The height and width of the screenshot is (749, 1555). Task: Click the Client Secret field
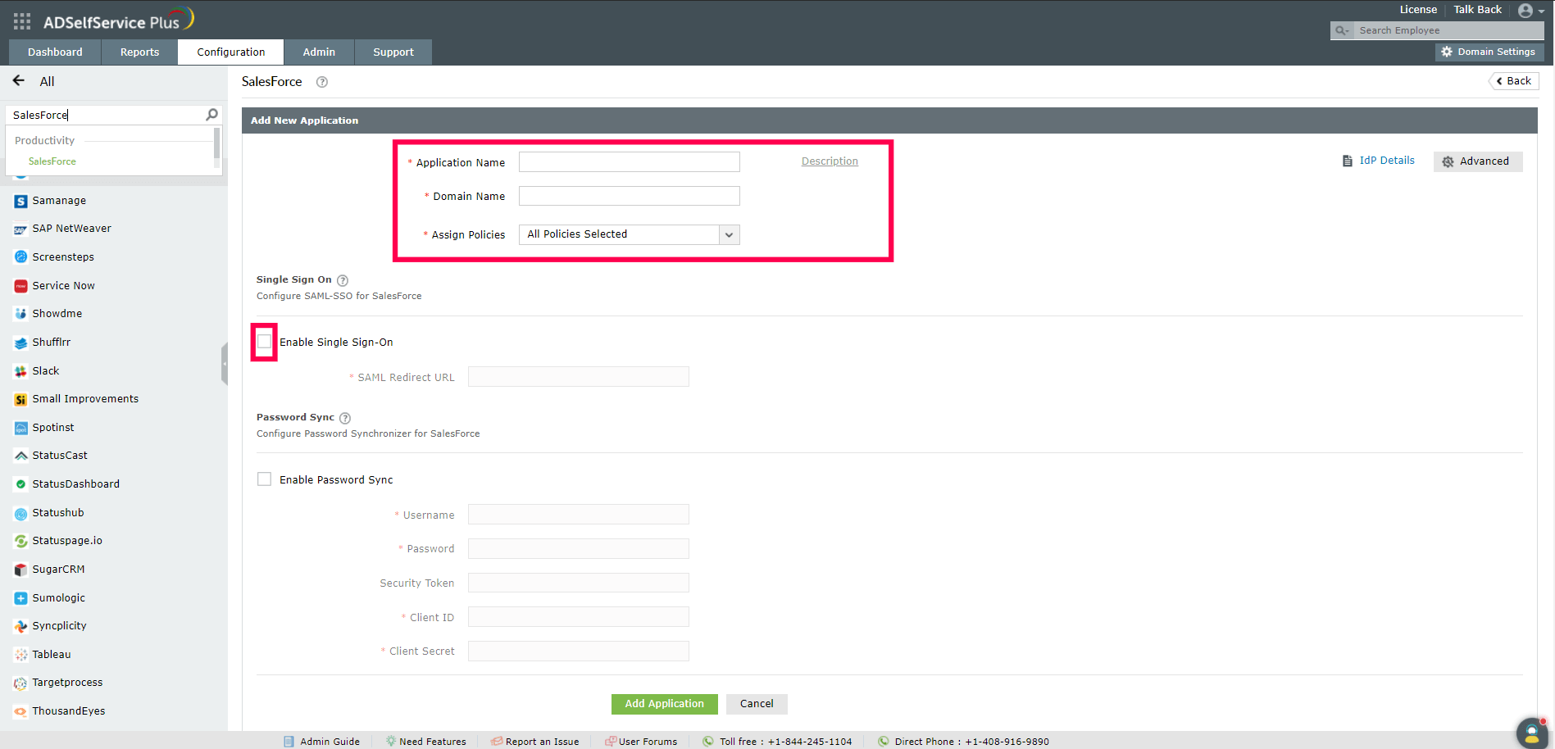[579, 651]
